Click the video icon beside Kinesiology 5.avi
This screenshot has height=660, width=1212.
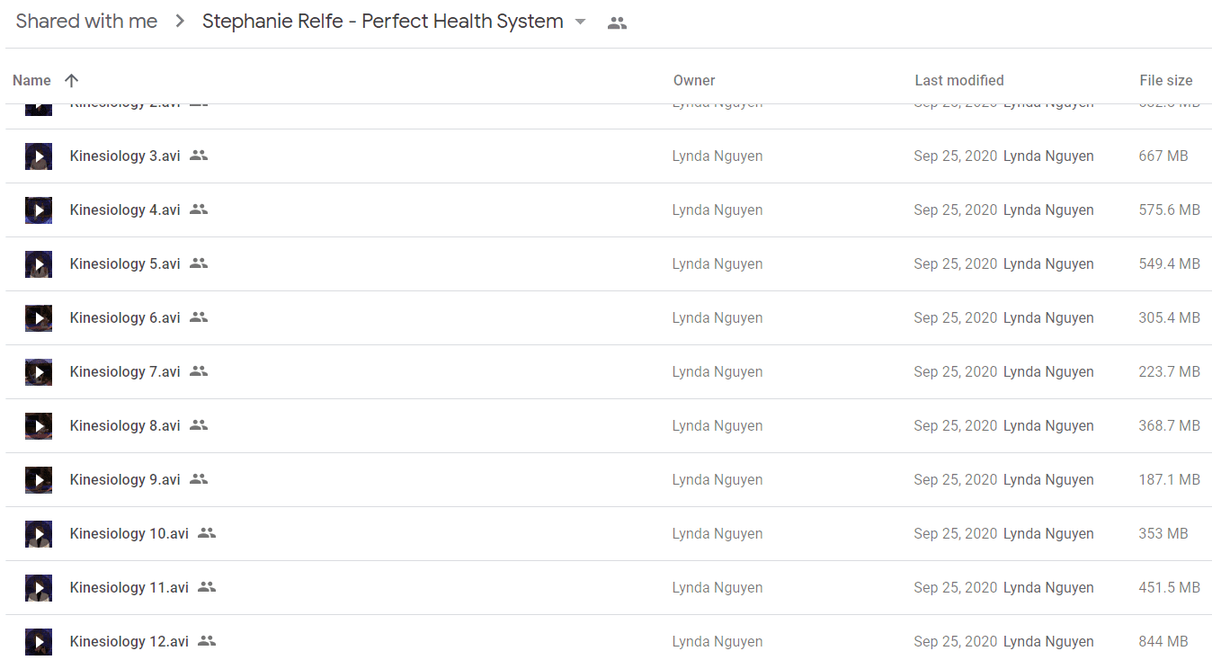[39, 264]
